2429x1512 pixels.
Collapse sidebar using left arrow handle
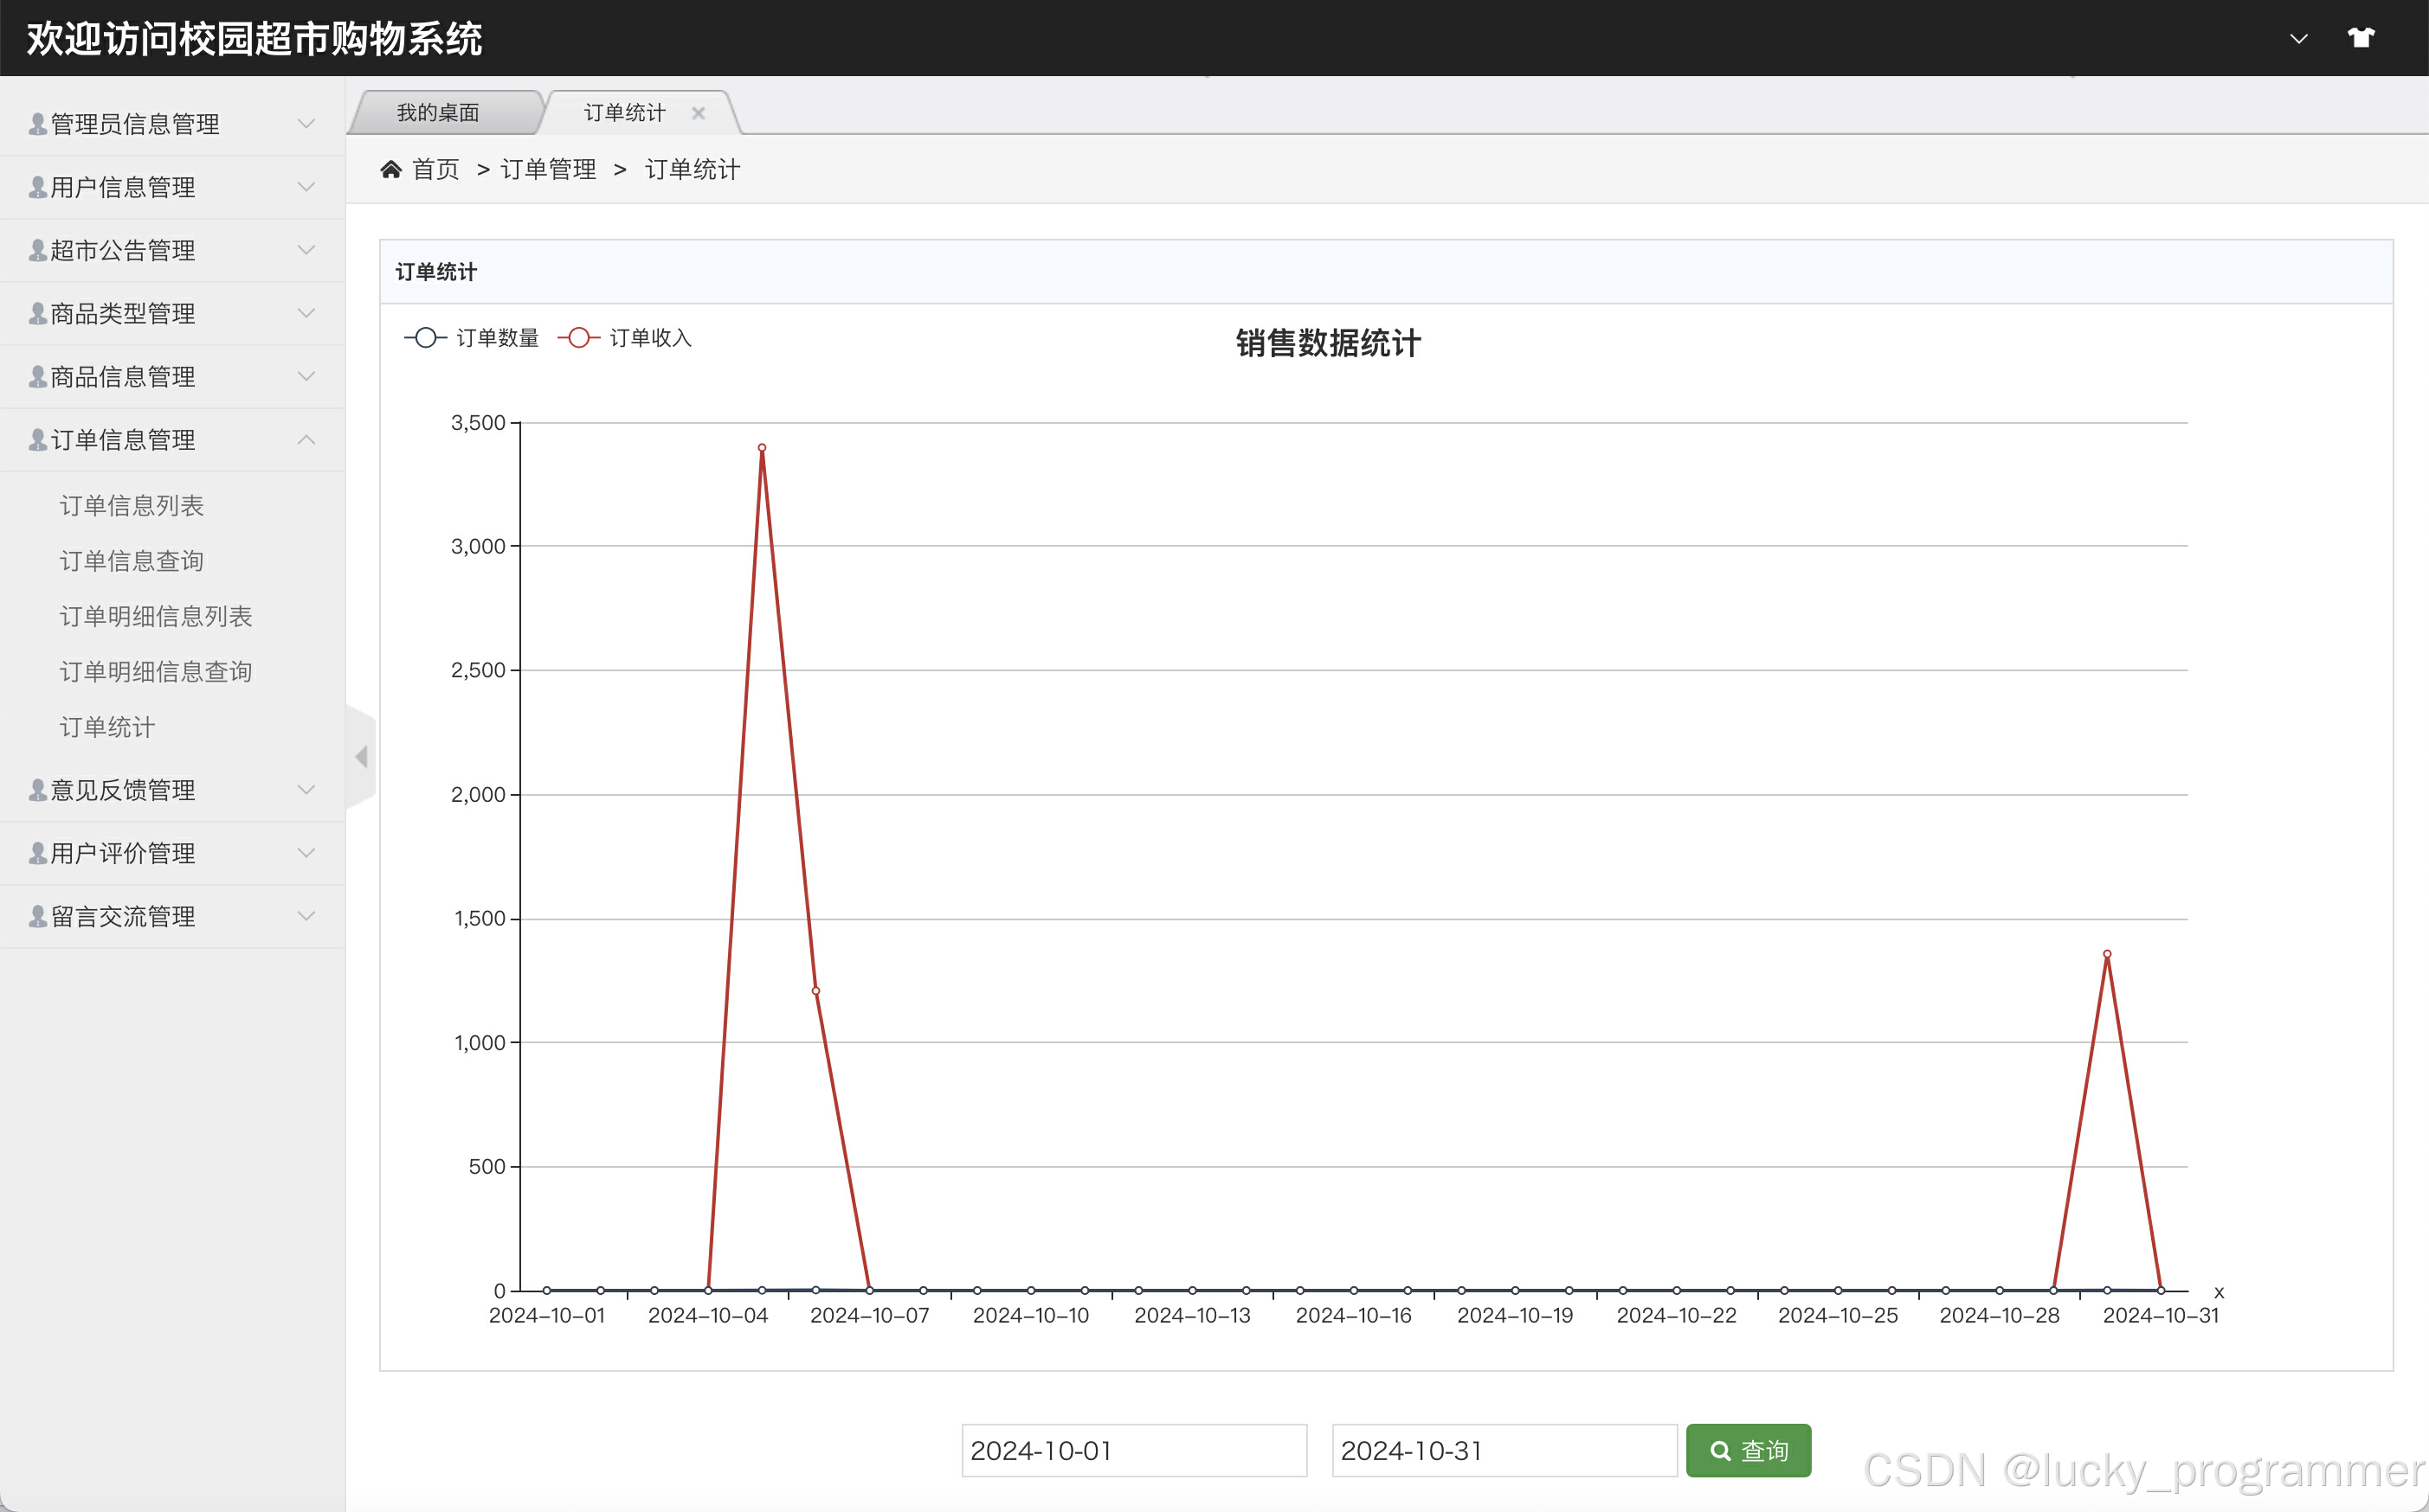361,757
